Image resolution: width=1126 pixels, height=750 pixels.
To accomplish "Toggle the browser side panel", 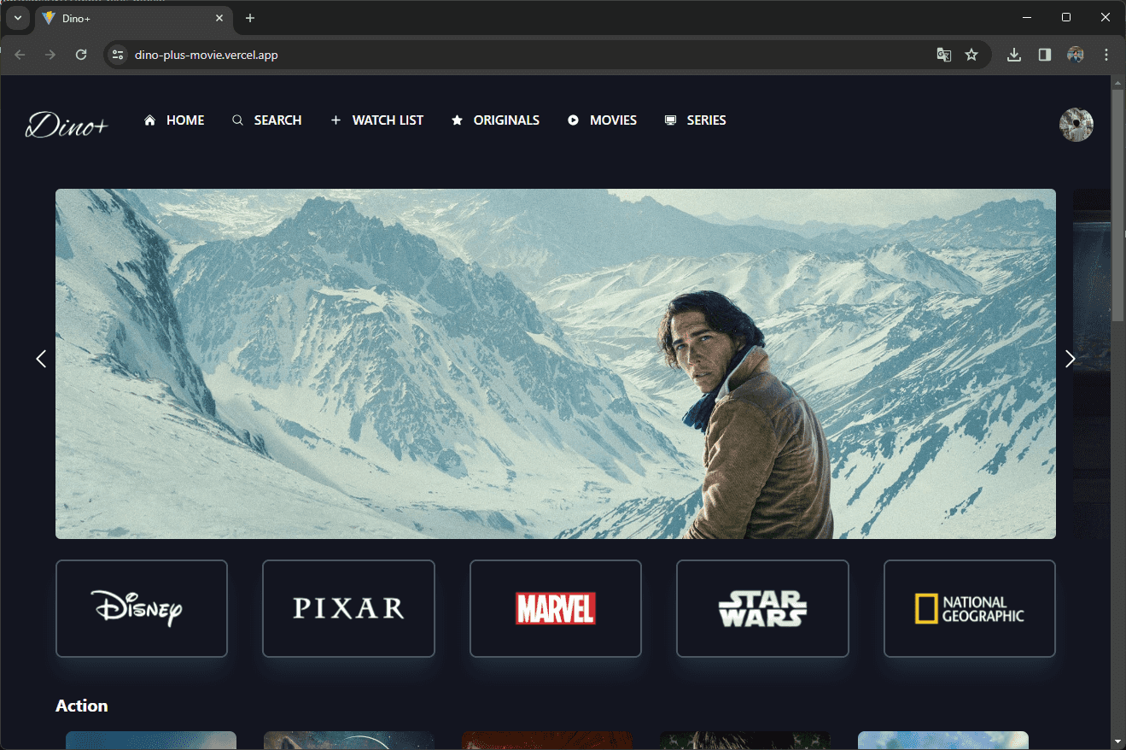I will coord(1044,55).
